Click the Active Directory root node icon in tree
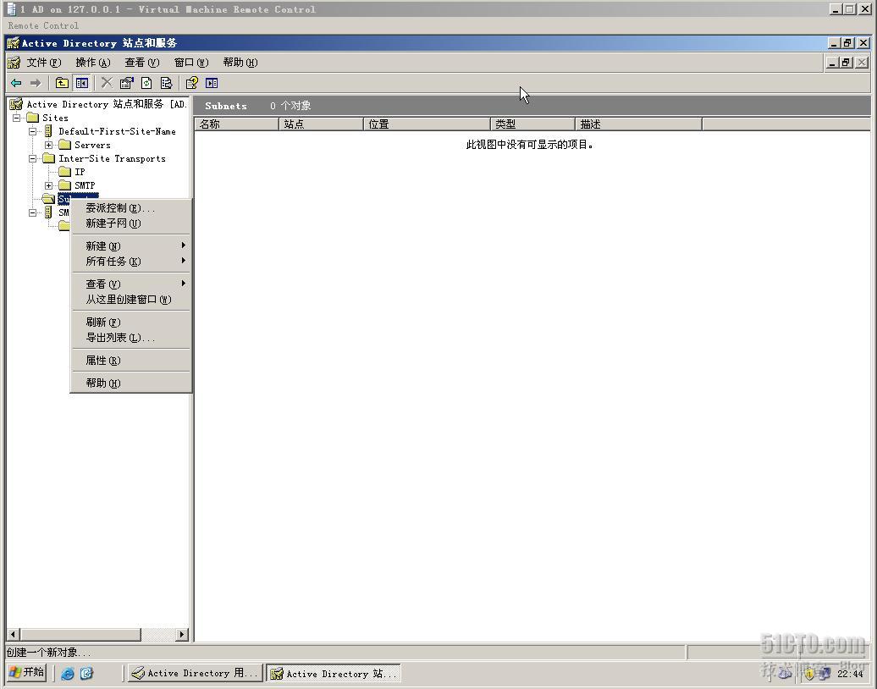This screenshot has height=689, width=877. pyautogui.click(x=16, y=104)
